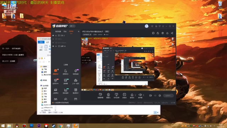Add a new scene with plus button
This screenshot has width=227, height=128.
78,31
